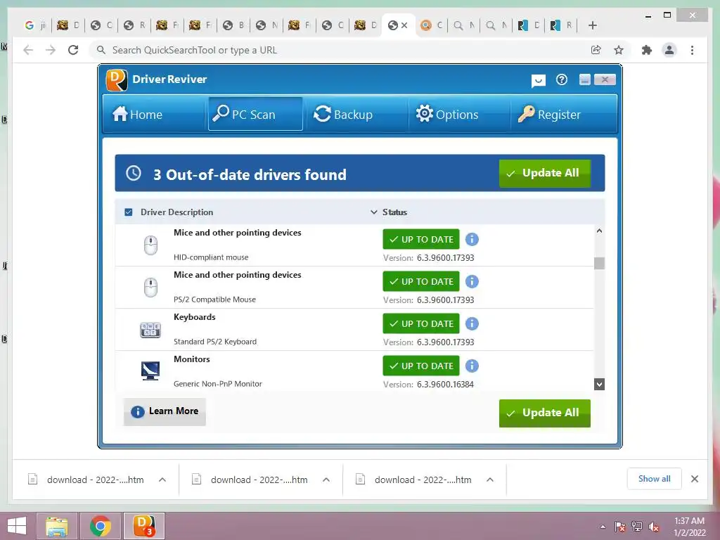The height and width of the screenshot is (540, 720).
Task: Show hidden system tray icons
Action: 603,527
